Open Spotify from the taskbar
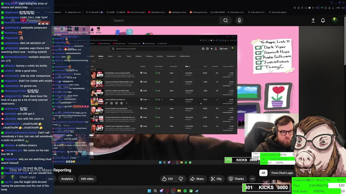The height and width of the screenshot is (194, 346). pos(185,191)
